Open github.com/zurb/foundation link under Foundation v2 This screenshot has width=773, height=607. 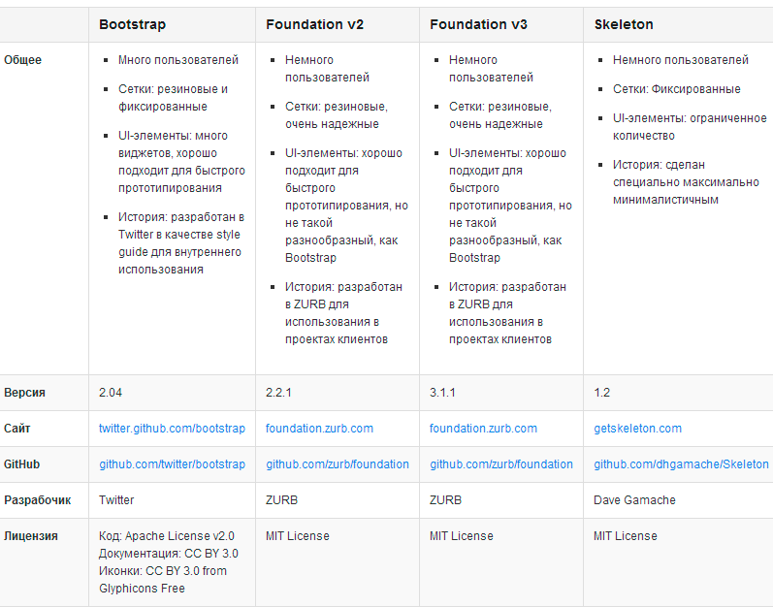pyautogui.click(x=338, y=464)
